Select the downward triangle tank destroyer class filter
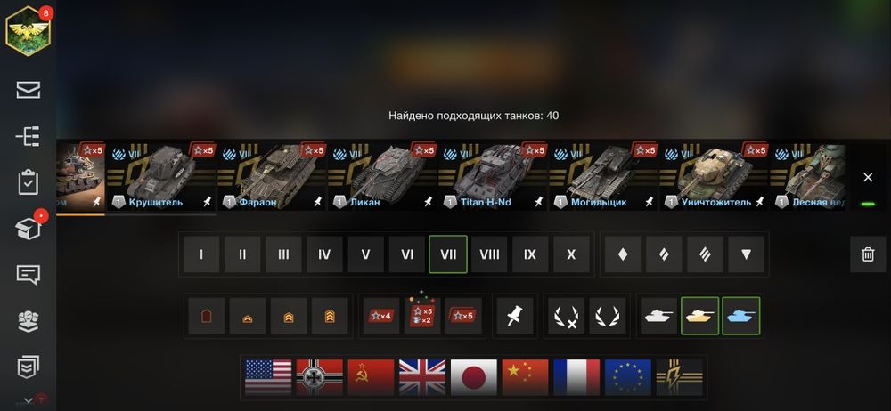The width and height of the screenshot is (891, 411). tap(746, 254)
